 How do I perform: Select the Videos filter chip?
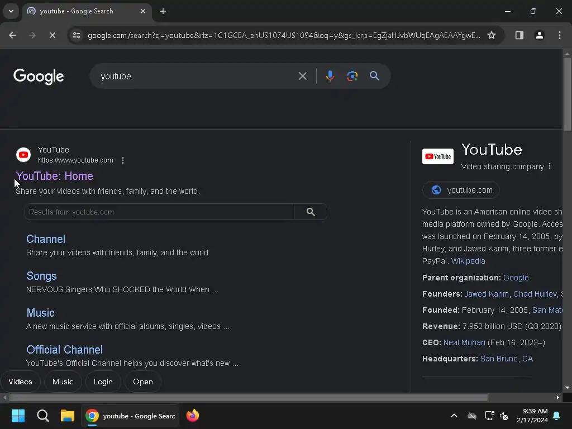20,382
